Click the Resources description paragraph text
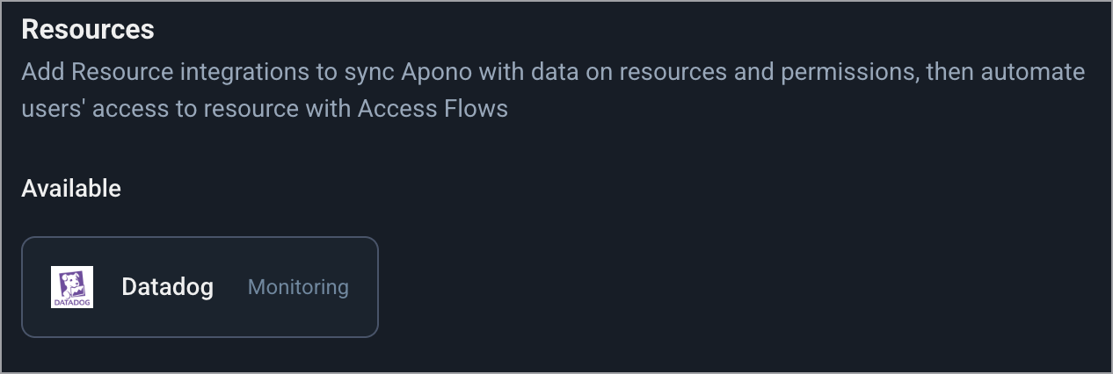1113x374 pixels. [553, 90]
